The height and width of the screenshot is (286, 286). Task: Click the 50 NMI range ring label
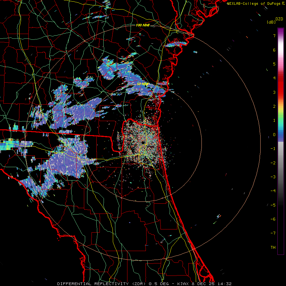coord(143,84)
